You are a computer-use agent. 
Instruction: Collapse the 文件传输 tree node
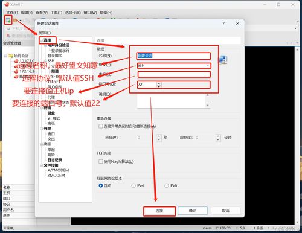[42, 165]
